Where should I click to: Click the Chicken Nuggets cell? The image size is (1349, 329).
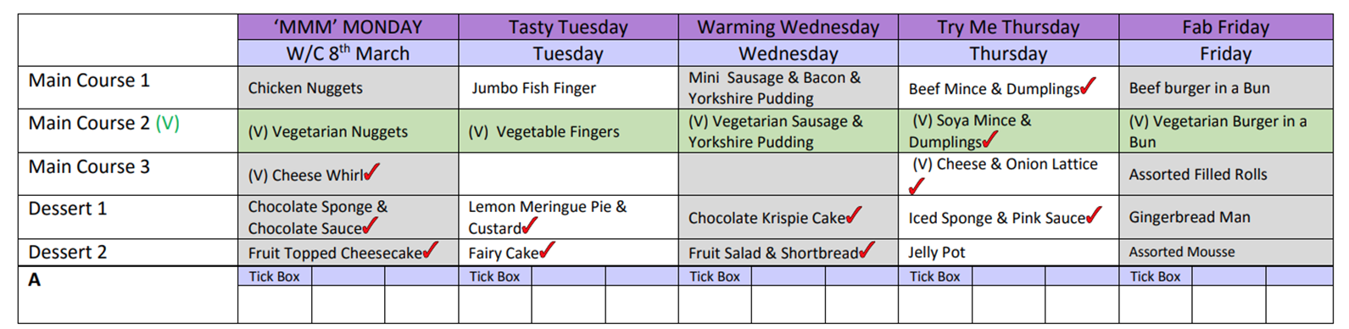(x=348, y=87)
